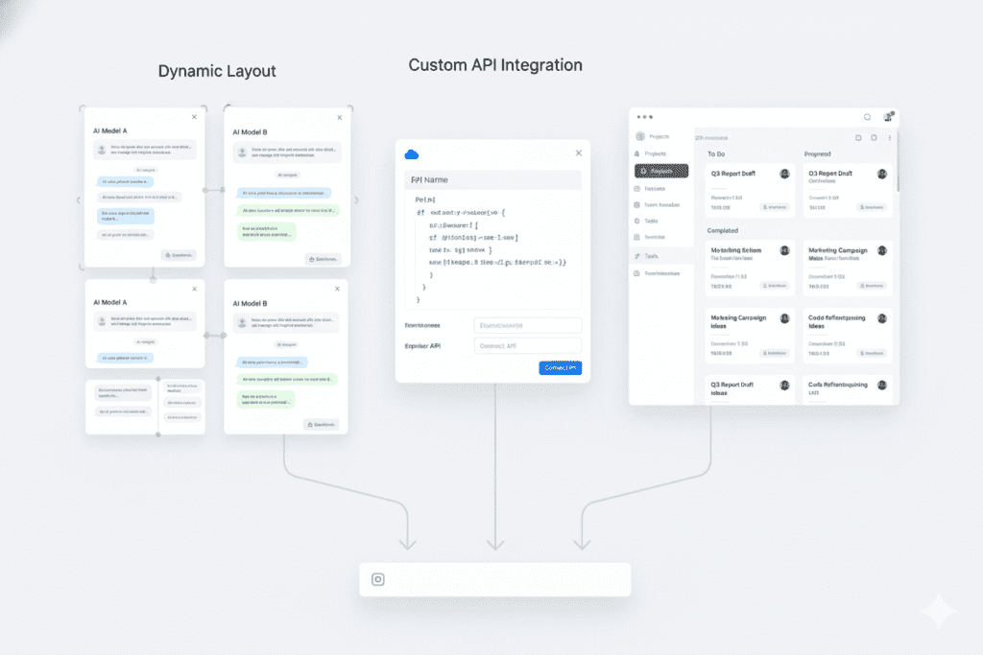The image size is (983, 655).
Task: Close the Custom API Integration dialog
Action: click(578, 152)
